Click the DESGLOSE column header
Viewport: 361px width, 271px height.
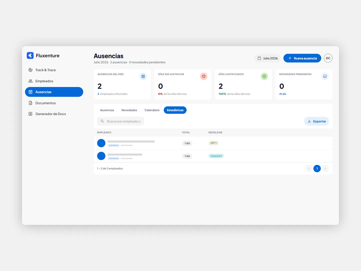[x=215, y=132]
